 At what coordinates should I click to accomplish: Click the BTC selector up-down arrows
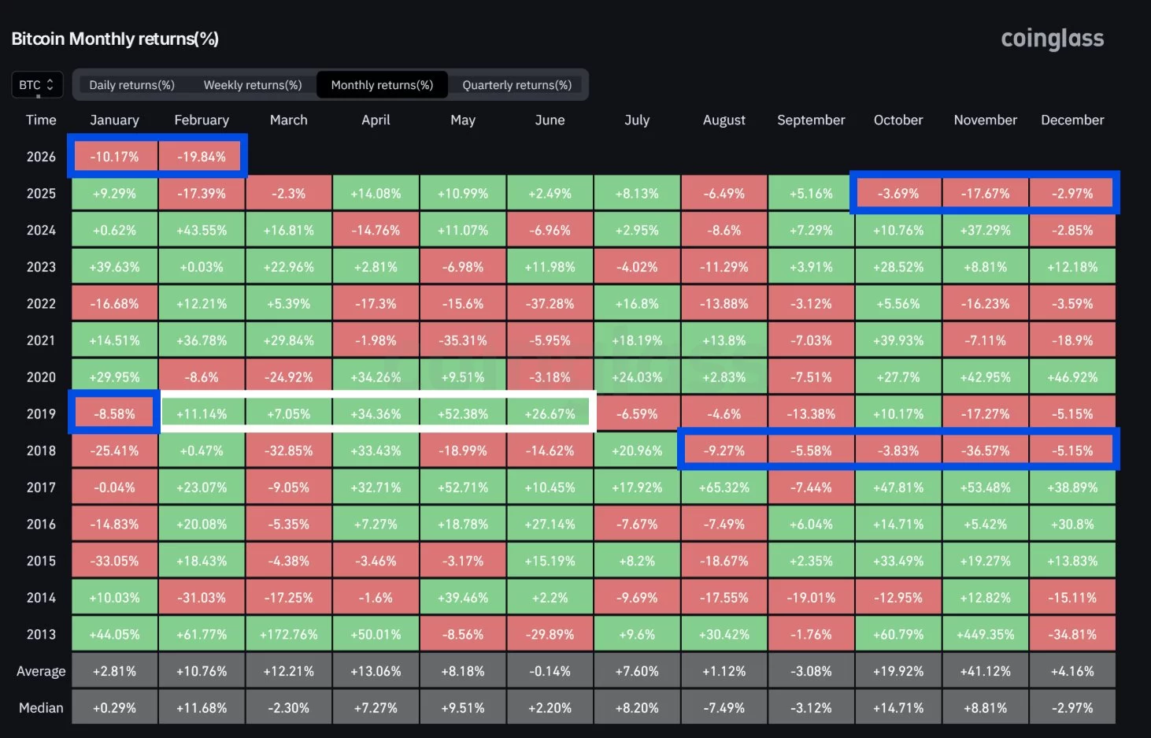[x=50, y=85]
